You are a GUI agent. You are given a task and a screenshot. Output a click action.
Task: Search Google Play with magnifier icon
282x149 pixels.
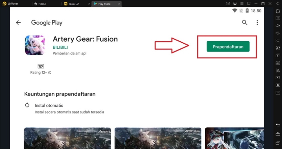point(245,23)
